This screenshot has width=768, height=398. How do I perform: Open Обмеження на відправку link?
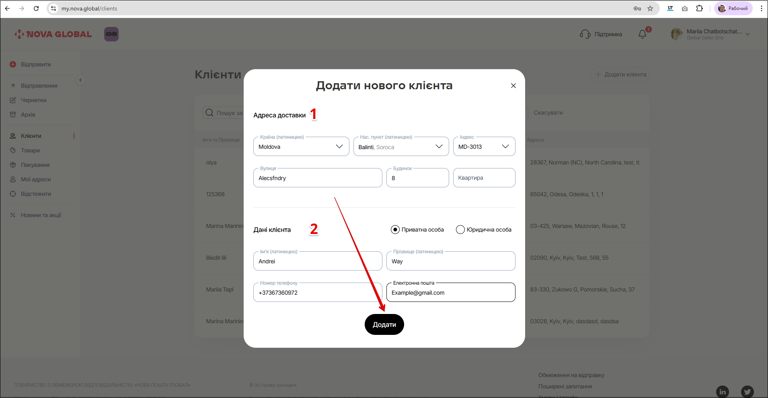click(571, 375)
